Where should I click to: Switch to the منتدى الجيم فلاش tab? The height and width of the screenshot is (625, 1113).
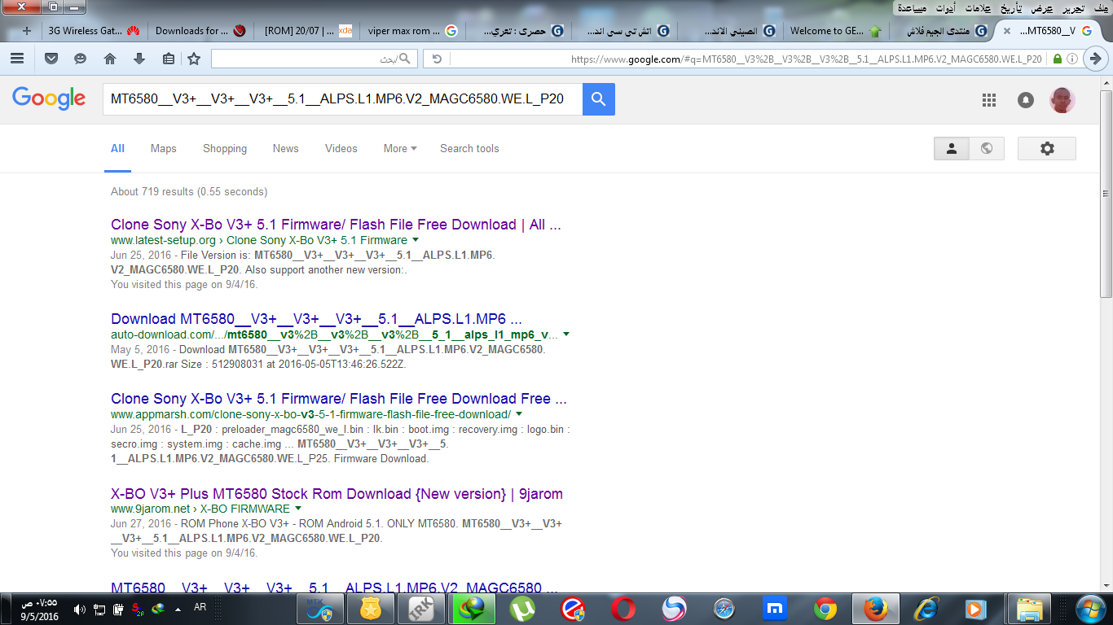pyautogui.click(x=942, y=31)
